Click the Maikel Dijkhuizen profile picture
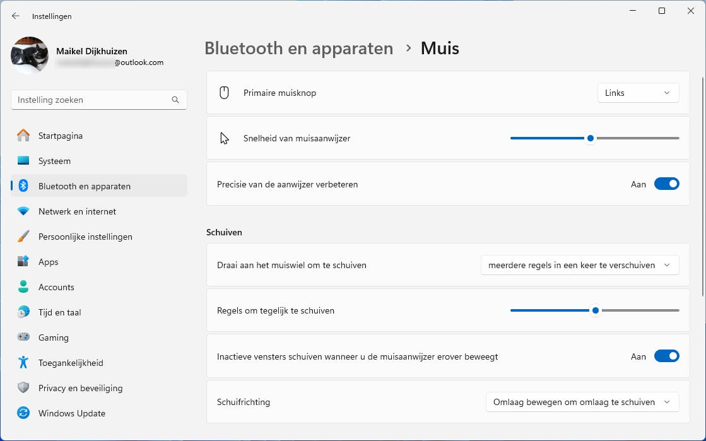The width and height of the screenshot is (706, 441). point(30,56)
